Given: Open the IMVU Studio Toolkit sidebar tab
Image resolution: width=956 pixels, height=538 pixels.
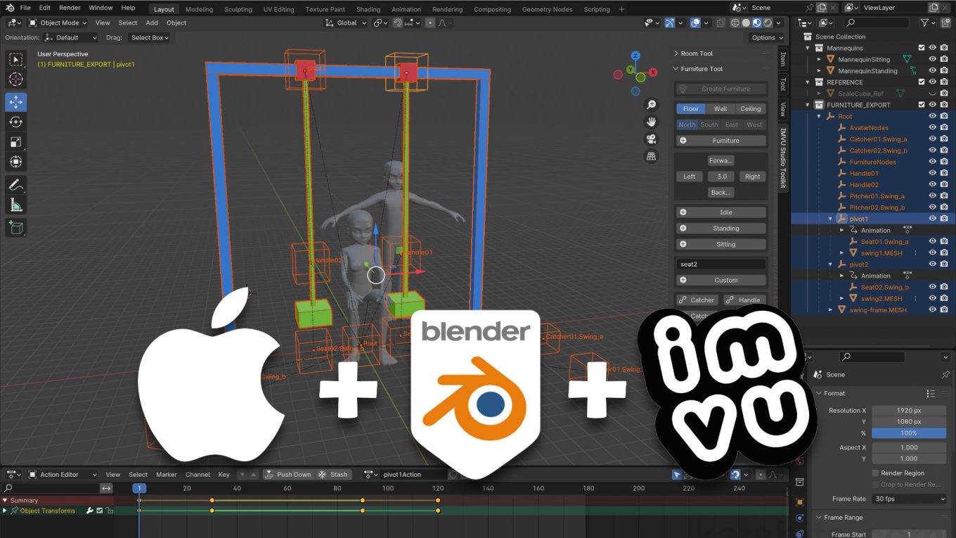Looking at the screenshot, I should tap(782, 158).
